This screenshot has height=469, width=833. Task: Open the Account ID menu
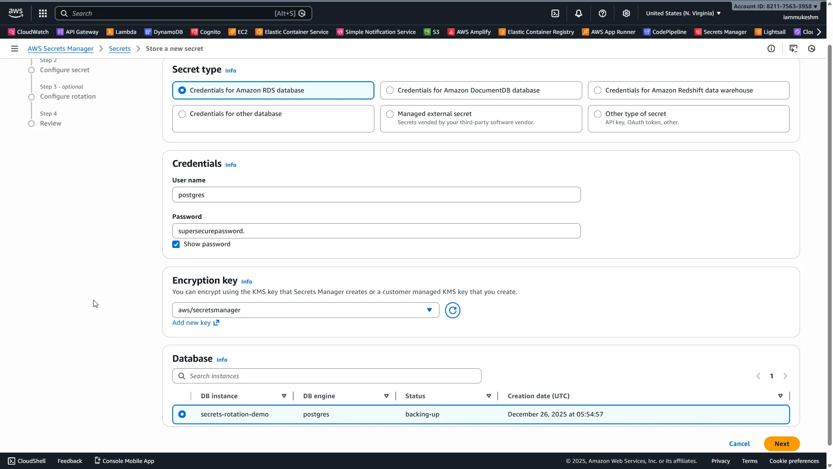(775, 6)
